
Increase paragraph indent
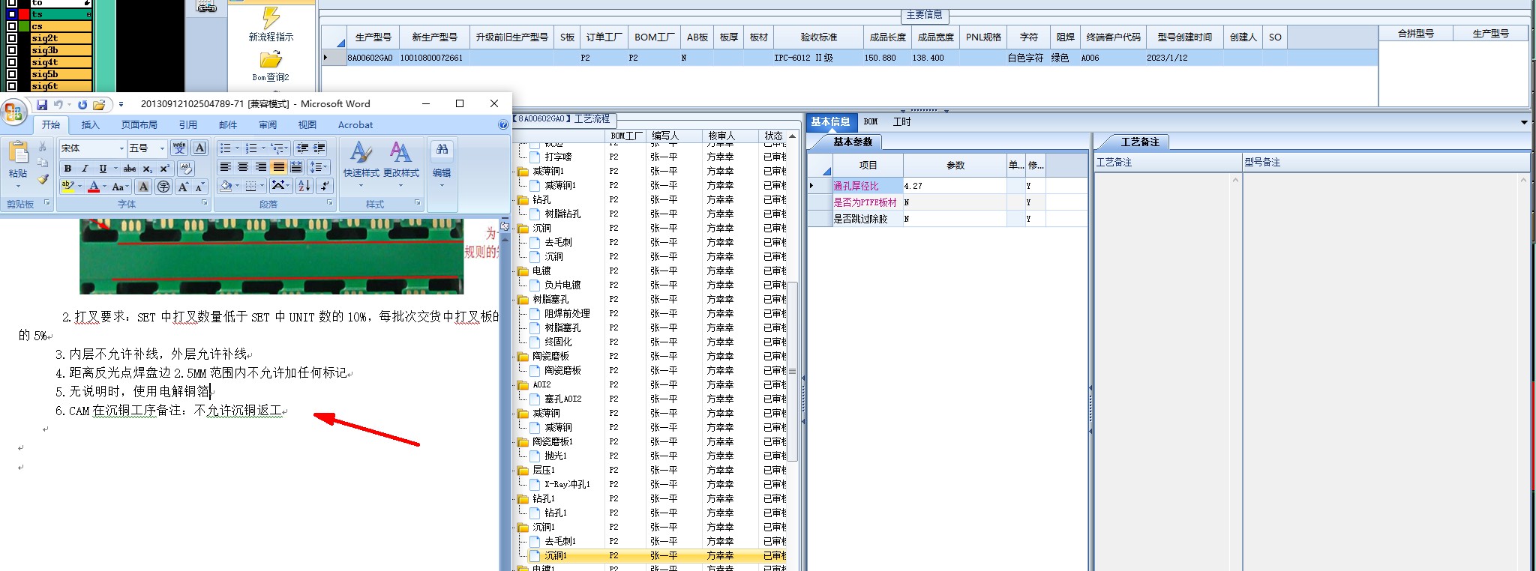point(319,148)
